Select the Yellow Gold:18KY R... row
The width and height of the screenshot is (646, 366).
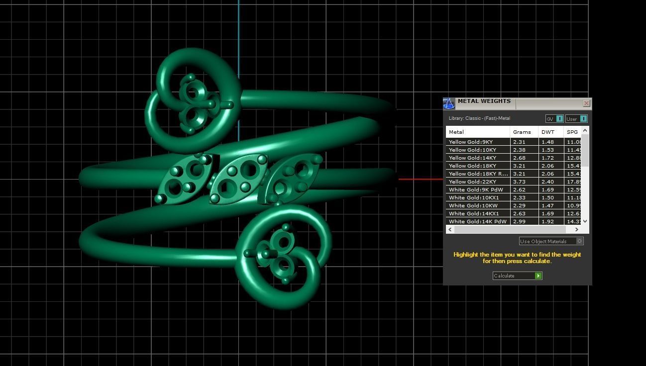pyautogui.click(x=514, y=174)
